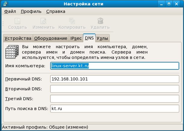
Task: Minimize the Настройка сети window
Action: [161, 4]
